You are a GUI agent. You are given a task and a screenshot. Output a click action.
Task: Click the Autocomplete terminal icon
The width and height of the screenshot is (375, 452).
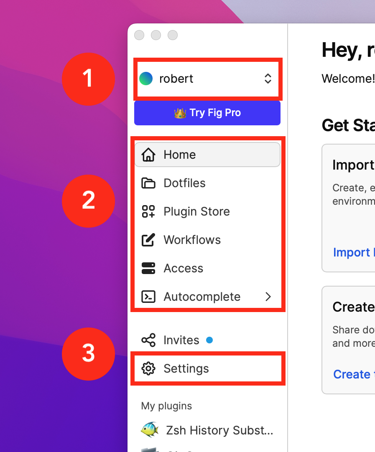click(148, 297)
